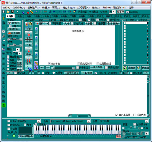
Task: Open the 背景号 dropdown
Action: click(114, 12)
